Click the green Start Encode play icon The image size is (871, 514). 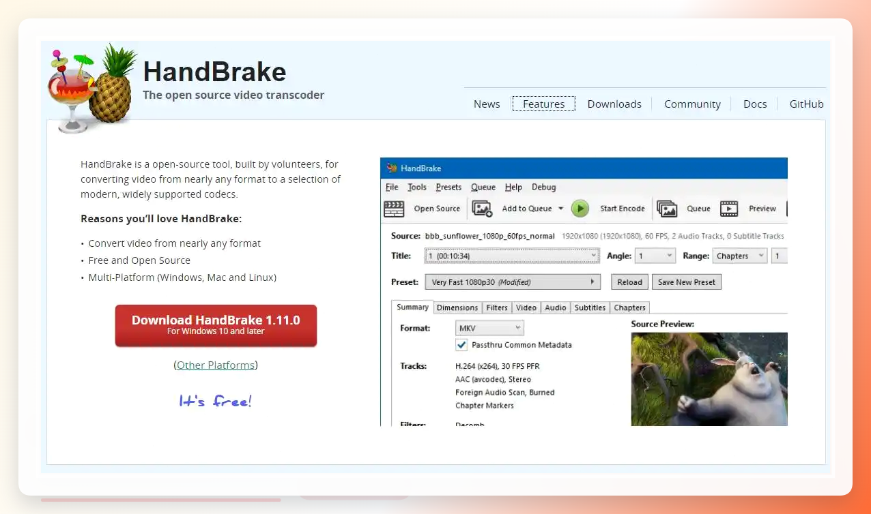[x=580, y=209]
